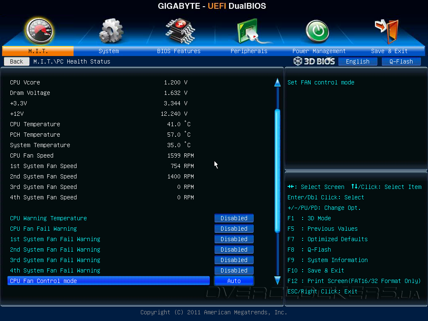Select the CPU Warning Temperature label
Viewport: 428px width, 321px height.
coord(48,218)
